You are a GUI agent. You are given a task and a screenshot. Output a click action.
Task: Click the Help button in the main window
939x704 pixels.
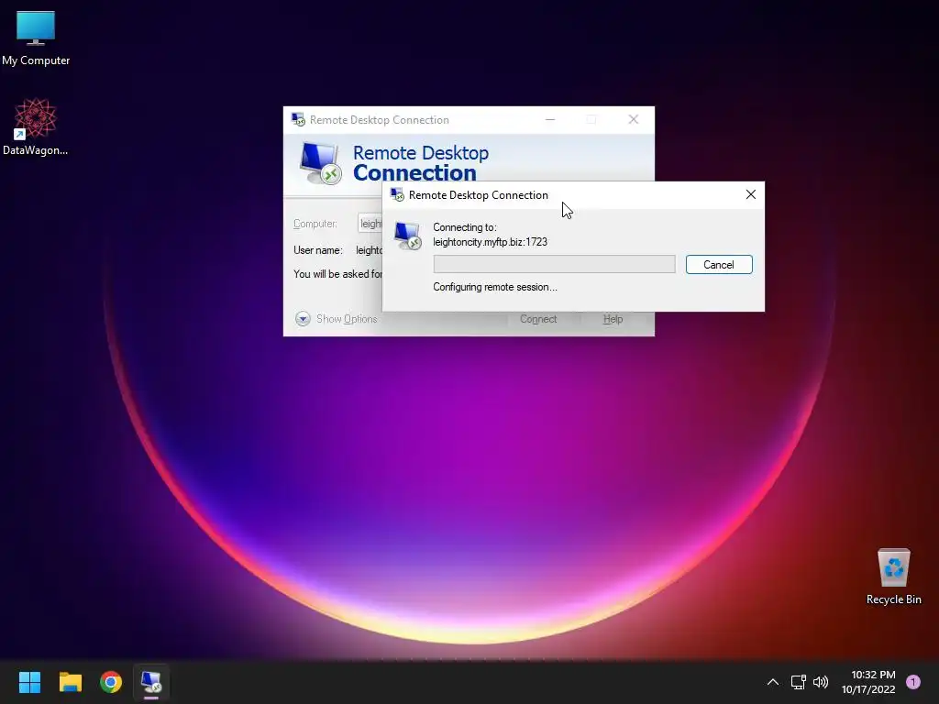pos(613,319)
